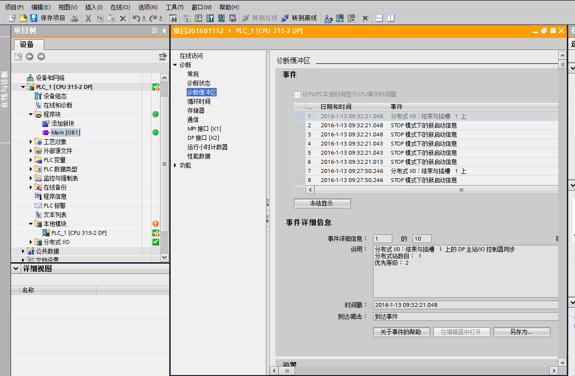Open the 视图(V) menu
The height and width of the screenshot is (376, 575).
tap(68, 7)
